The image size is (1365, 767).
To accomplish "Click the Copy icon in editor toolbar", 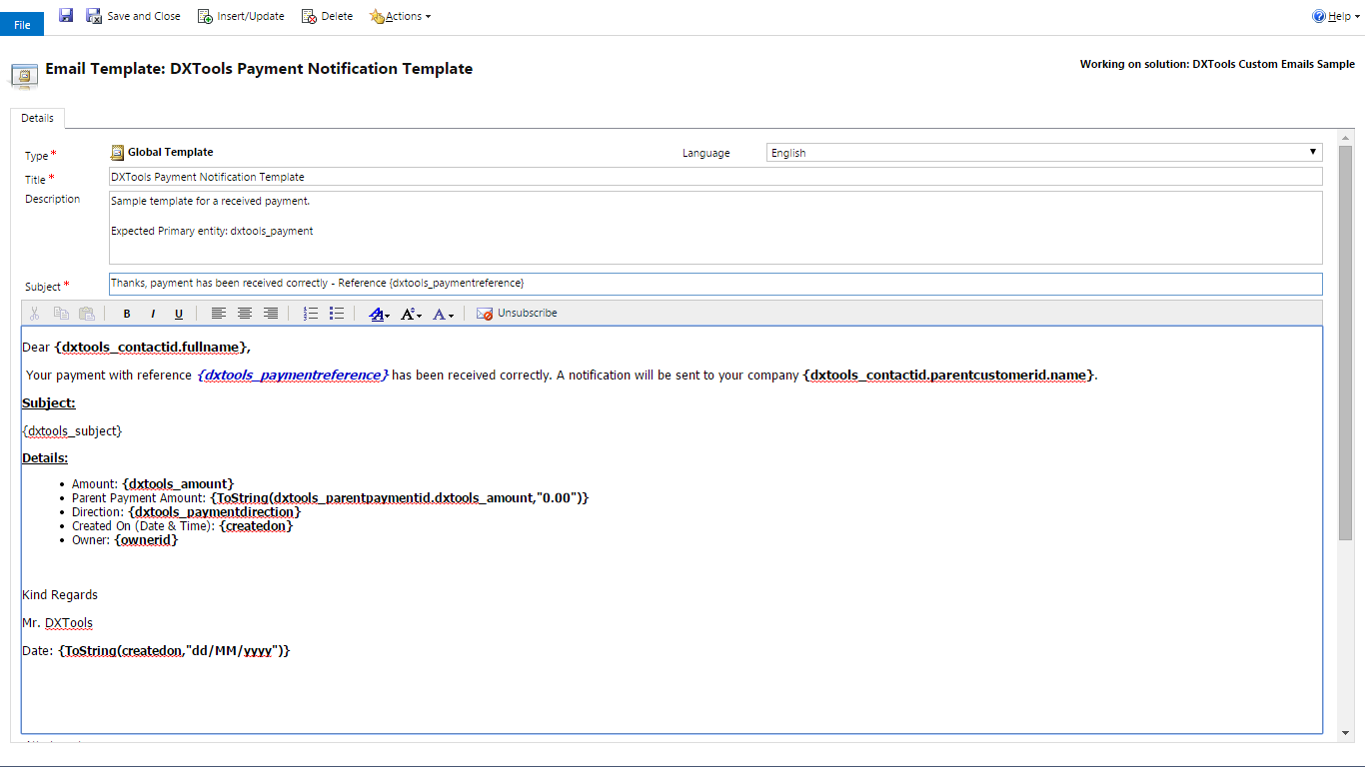I will (61, 314).
